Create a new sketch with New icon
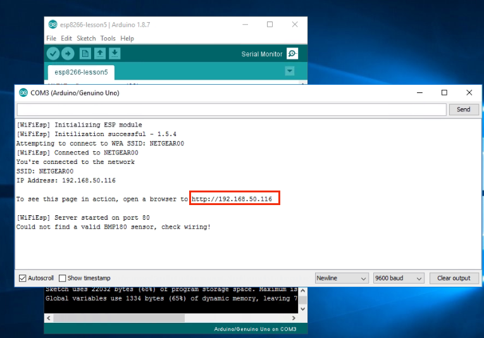Image resolution: width=484 pixels, height=338 pixels. pyautogui.click(x=85, y=54)
